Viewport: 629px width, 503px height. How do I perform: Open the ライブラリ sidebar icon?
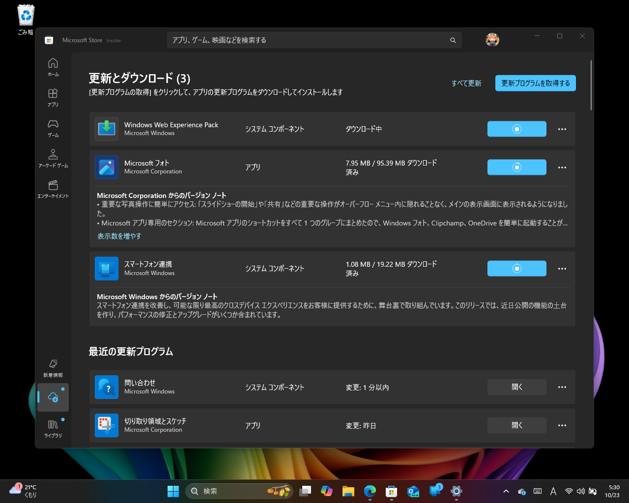[x=53, y=425]
